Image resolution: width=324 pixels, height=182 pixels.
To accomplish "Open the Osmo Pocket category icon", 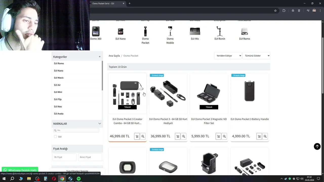I will (145, 31).
